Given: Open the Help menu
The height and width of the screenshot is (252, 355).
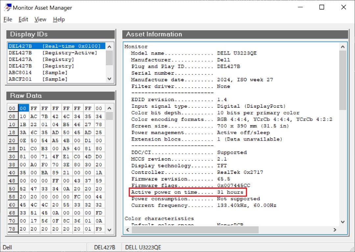Looking at the screenshot, I should pos(59,19).
